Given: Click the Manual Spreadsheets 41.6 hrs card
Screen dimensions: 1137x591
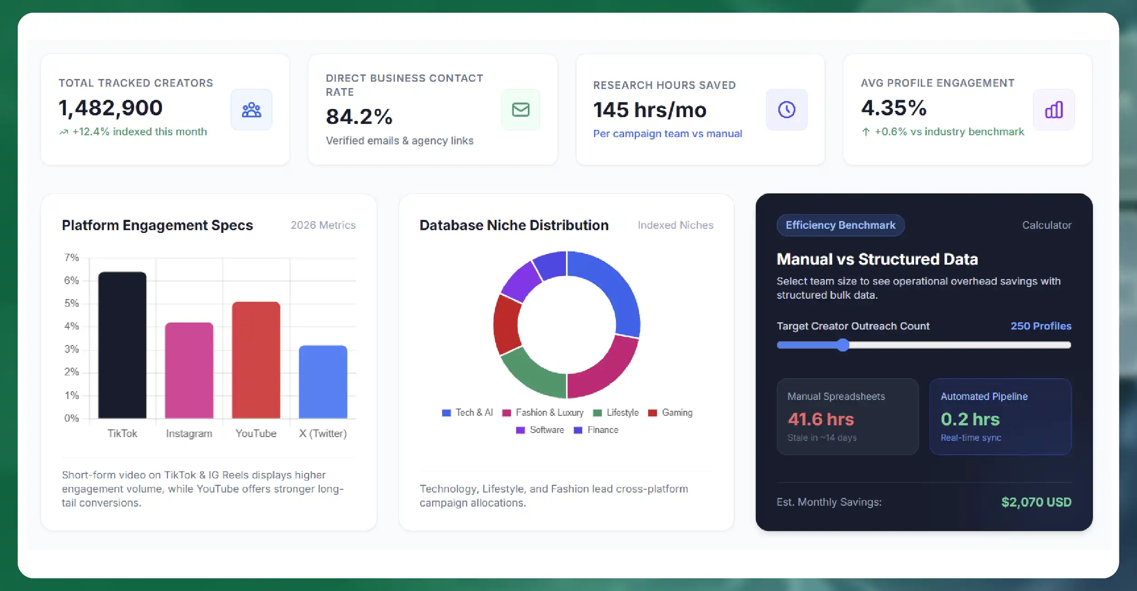Looking at the screenshot, I should point(847,417).
